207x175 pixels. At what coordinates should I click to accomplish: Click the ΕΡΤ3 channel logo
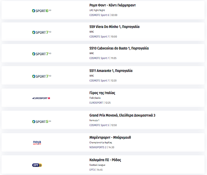(x=37, y=165)
